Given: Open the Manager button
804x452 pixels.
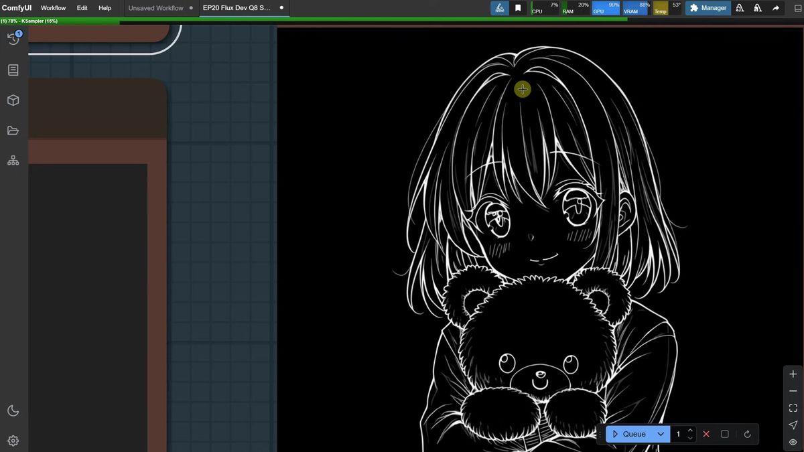Looking at the screenshot, I should tap(708, 8).
